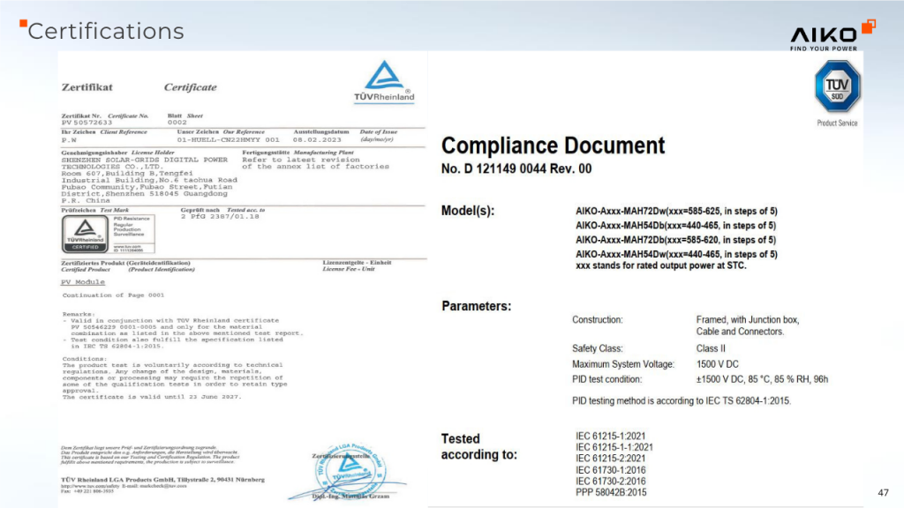This screenshot has width=904, height=508.
Task: Click the "Remarks:" label on the certificate
Action: tap(78, 315)
